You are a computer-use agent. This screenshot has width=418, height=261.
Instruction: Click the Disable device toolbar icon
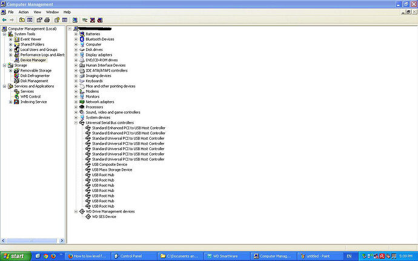tap(100, 20)
